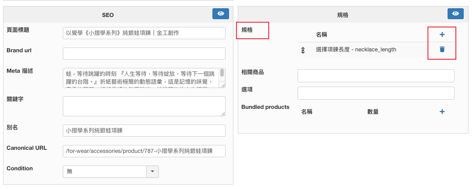Delete the necklace_length spec with trash icon
Viewport: 472px width, 189px height.
pos(442,49)
